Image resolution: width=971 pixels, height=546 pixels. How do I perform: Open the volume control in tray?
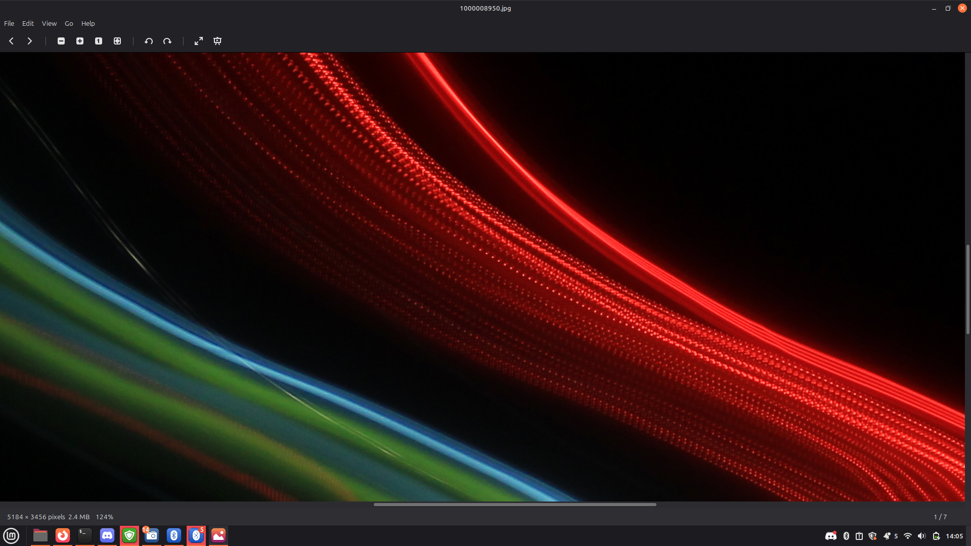coord(921,536)
